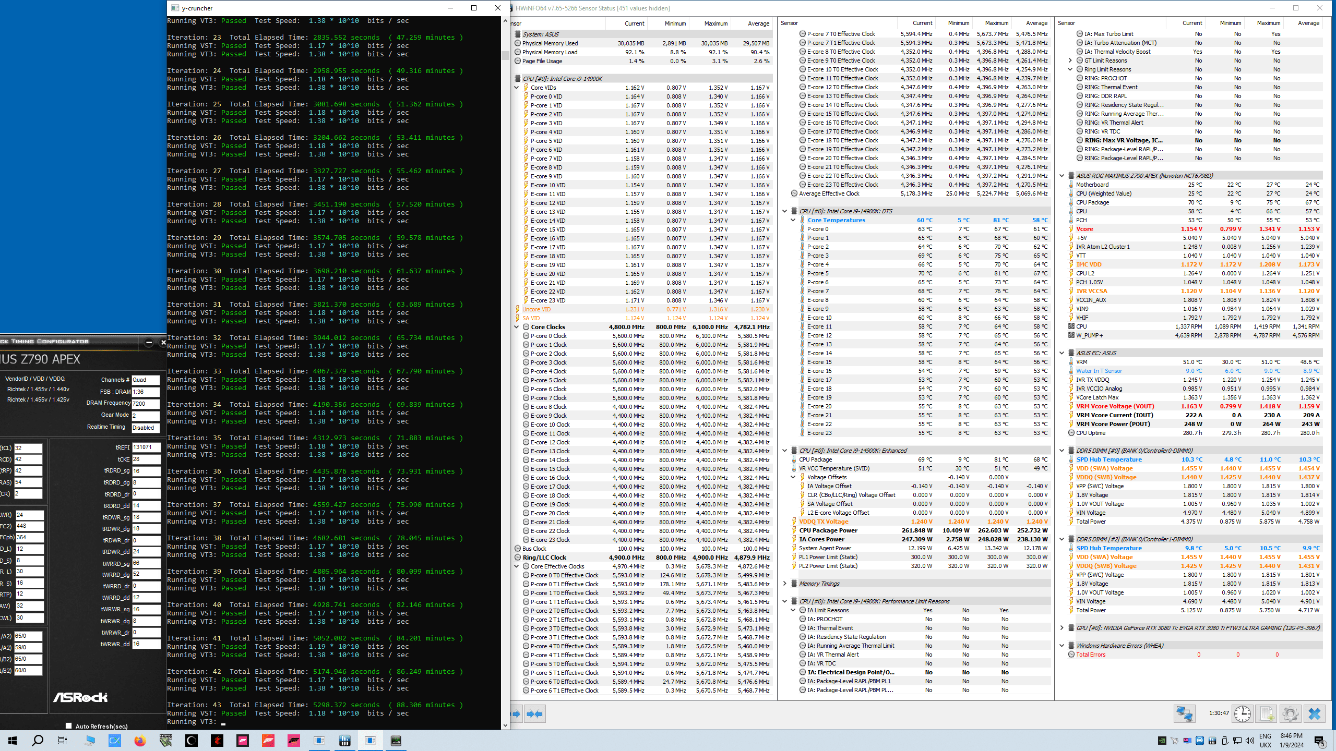Viewport: 1336px width, 751px height.
Task: Collapse Core Effective Clocks node
Action: coord(517,566)
